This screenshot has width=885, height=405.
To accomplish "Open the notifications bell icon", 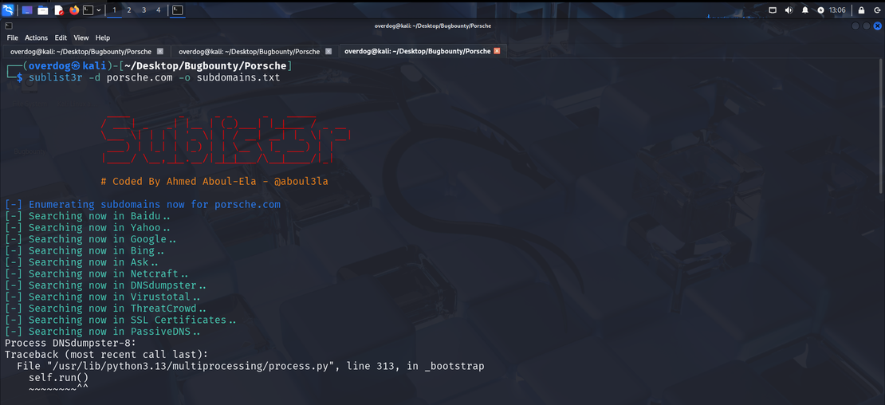I will click(x=805, y=10).
